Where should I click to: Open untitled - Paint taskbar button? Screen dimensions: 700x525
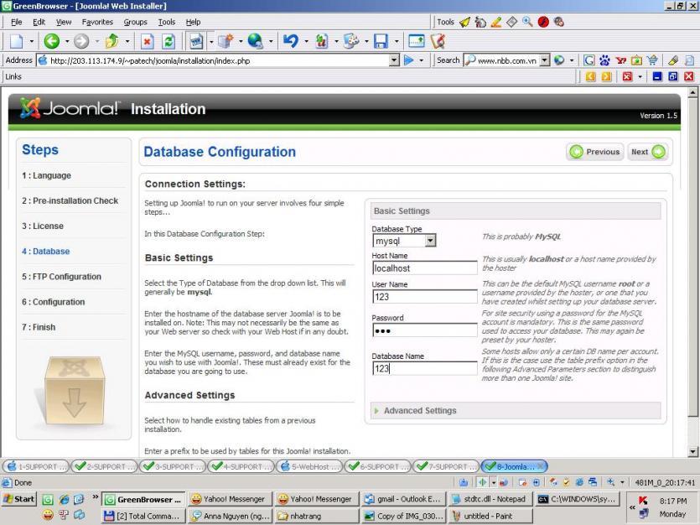pyautogui.click(x=490, y=516)
